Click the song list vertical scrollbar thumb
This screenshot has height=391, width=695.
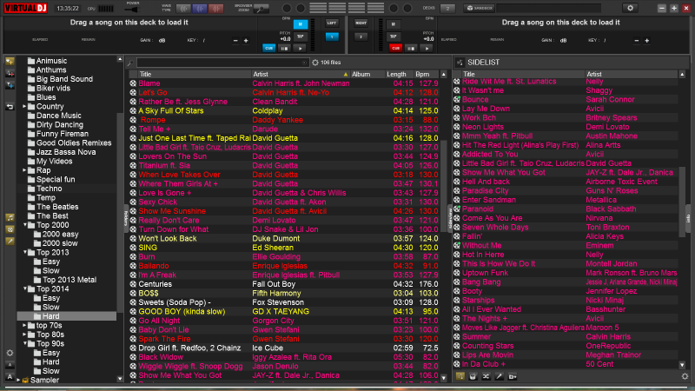pos(444,186)
